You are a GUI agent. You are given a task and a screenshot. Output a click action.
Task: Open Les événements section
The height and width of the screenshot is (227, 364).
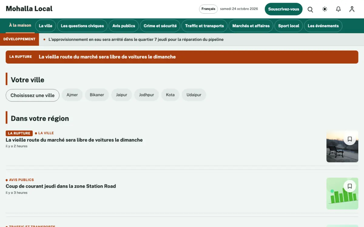coord(323,26)
